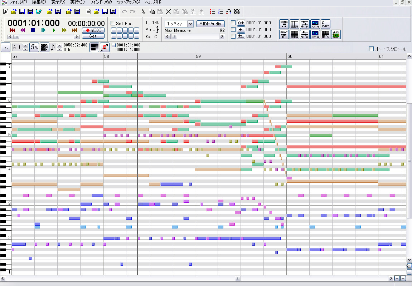Screen dimensions: 412x286
Task: Toggle checkbox beside the 0→ locator button
Action: coord(233,23)
